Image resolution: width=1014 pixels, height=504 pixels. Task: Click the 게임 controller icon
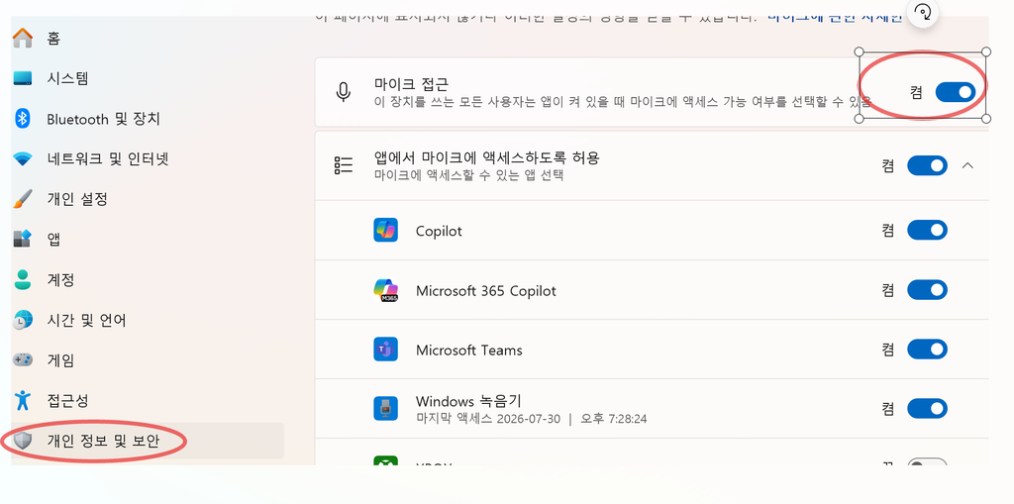23,359
